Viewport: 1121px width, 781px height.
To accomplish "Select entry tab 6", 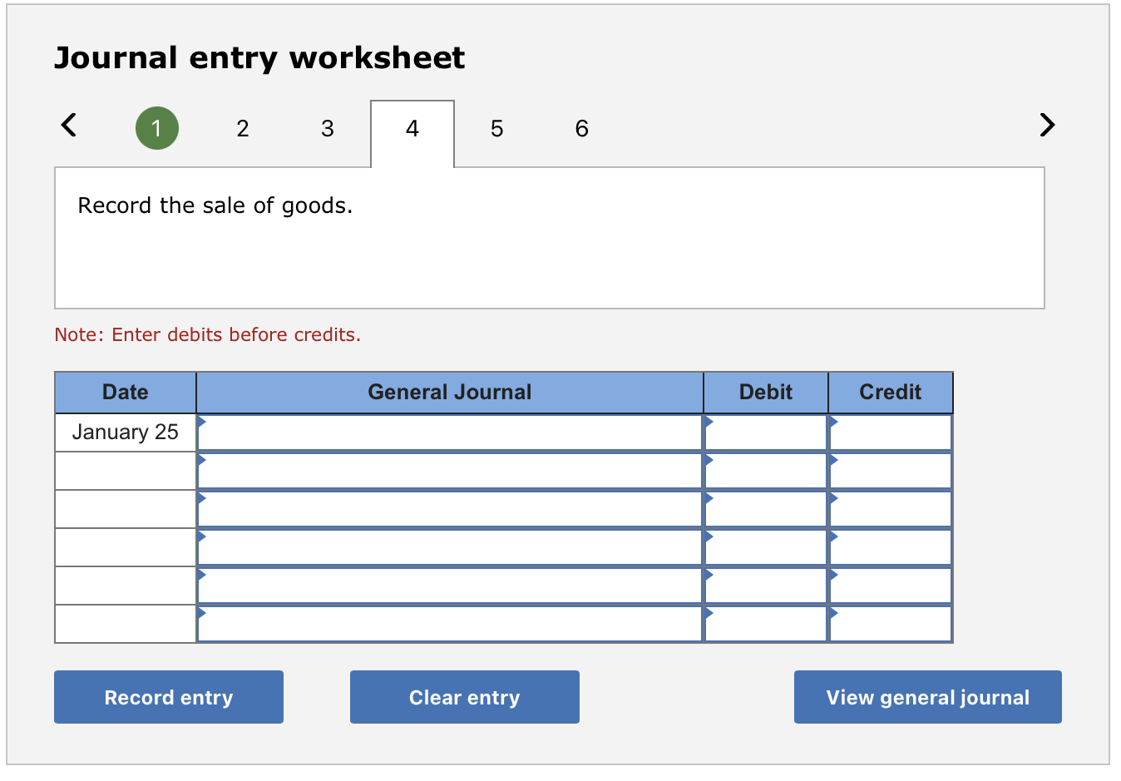I will coord(581,128).
